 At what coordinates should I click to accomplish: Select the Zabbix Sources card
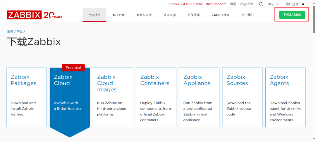pos(242,97)
